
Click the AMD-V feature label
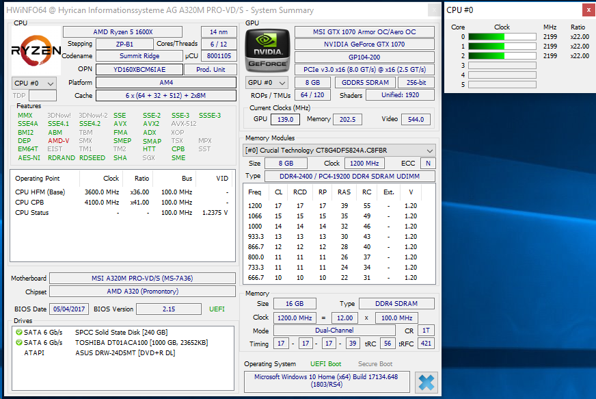click(x=59, y=140)
